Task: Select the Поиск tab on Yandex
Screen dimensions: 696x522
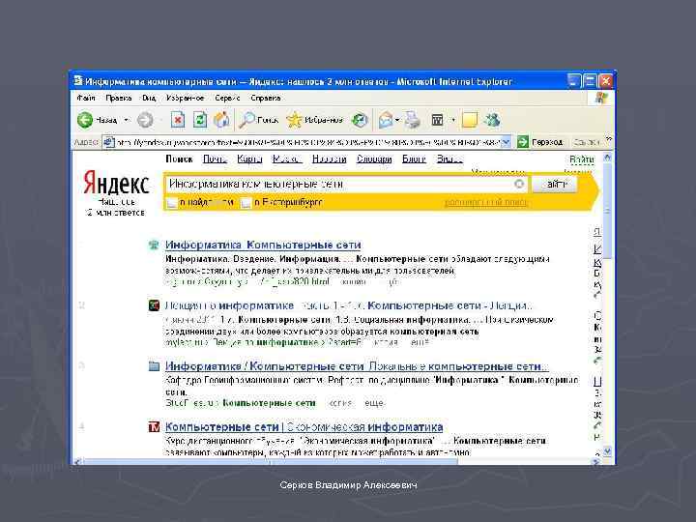Action: pyautogui.click(x=180, y=159)
